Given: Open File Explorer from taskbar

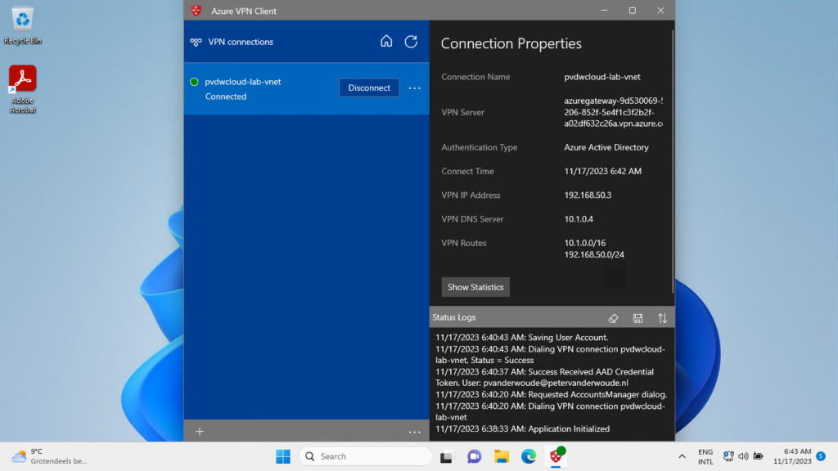Looking at the screenshot, I should (x=501, y=456).
